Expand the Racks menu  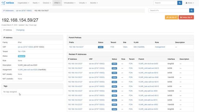click(x=36, y=3)
